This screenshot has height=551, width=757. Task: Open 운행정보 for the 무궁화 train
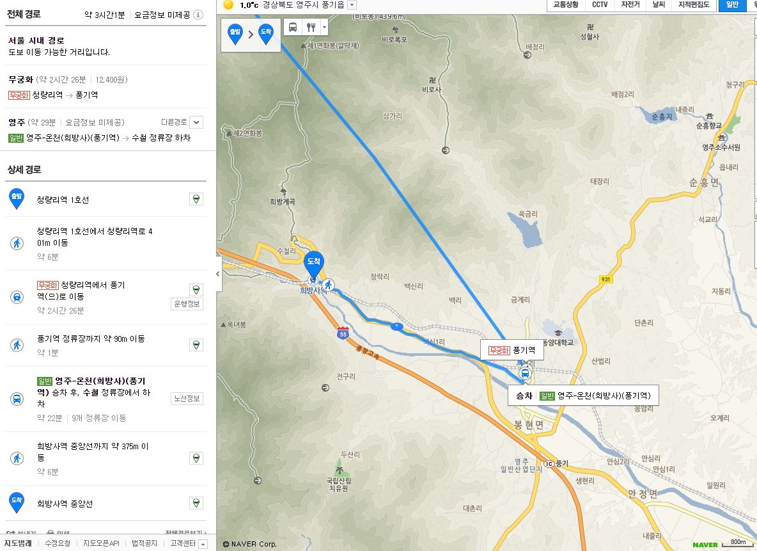tap(187, 303)
